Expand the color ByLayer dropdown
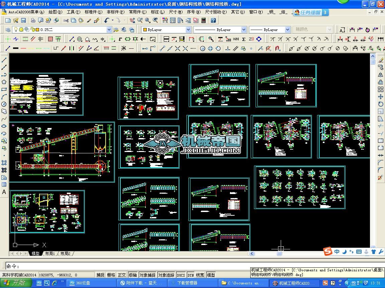The height and width of the screenshot is (288, 385). (188, 30)
